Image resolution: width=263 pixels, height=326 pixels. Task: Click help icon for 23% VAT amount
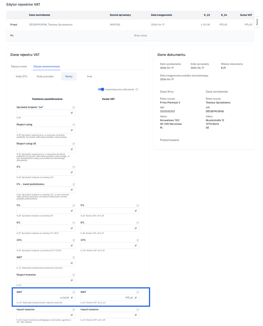[138, 240]
